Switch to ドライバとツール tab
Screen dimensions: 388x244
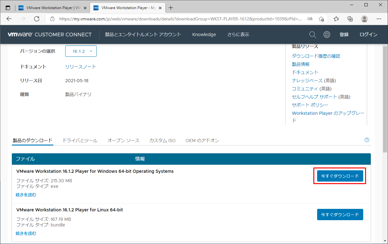tap(80, 141)
